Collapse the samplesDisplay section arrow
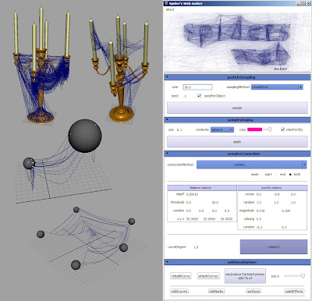Viewport: 312px width, 301px height. click(167, 120)
